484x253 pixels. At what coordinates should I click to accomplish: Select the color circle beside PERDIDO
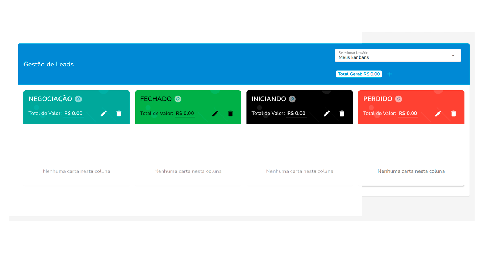coord(399,99)
